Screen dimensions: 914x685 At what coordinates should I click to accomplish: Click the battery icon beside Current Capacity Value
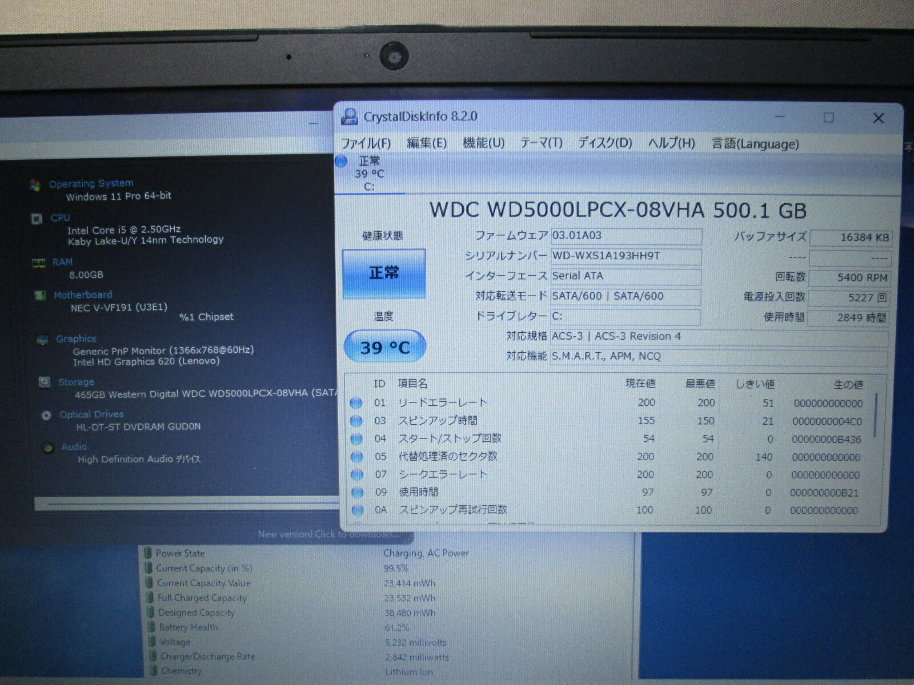point(149,582)
